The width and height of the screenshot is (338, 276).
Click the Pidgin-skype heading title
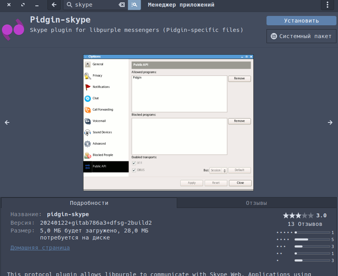click(x=60, y=19)
